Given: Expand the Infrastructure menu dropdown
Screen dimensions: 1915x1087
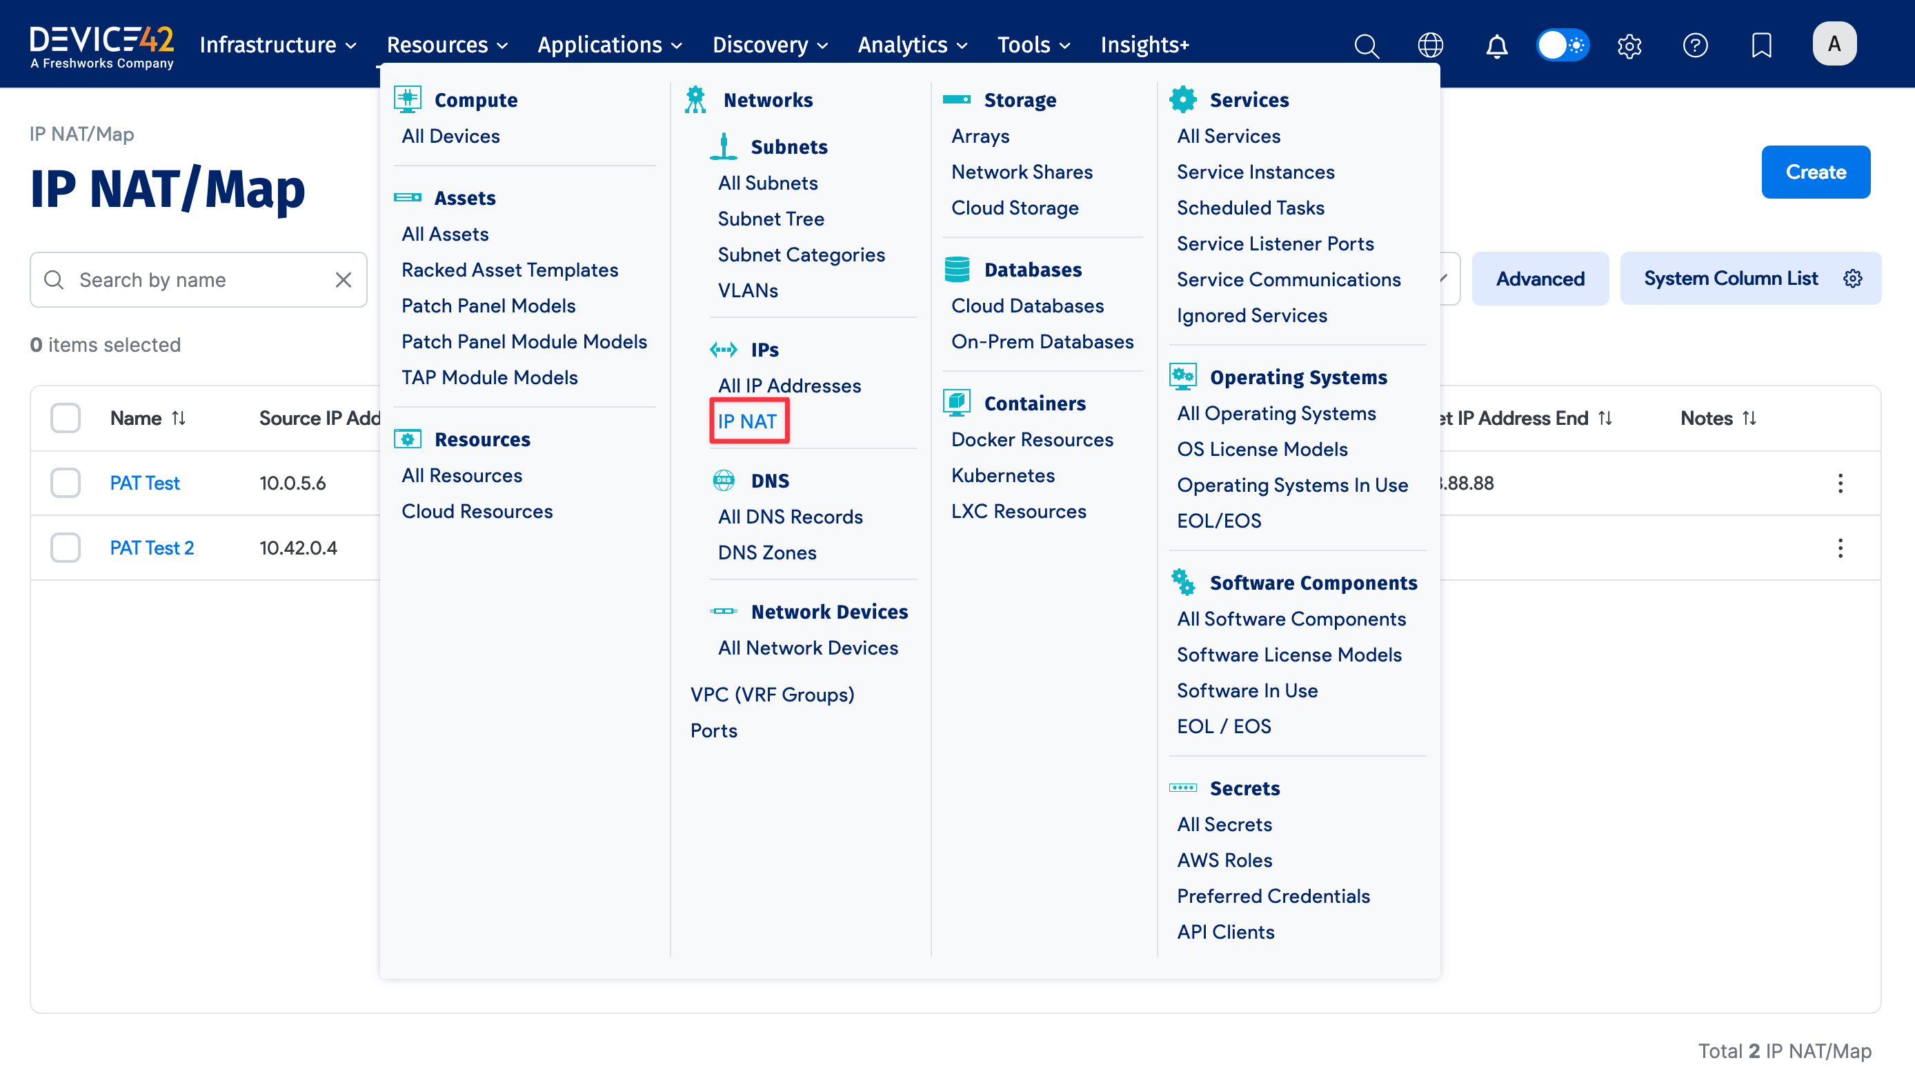Looking at the screenshot, I should (278, 45).
